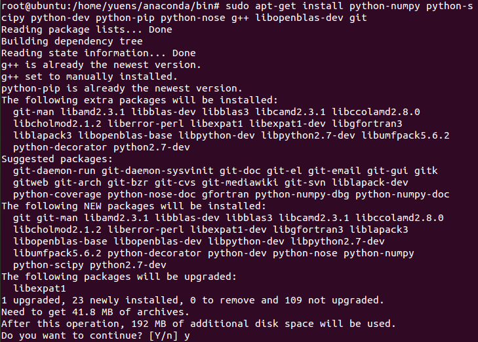Screen dimensions: 478x342
Task: Click the 'git-mediawiki' package name
Action: click(240, 182)
